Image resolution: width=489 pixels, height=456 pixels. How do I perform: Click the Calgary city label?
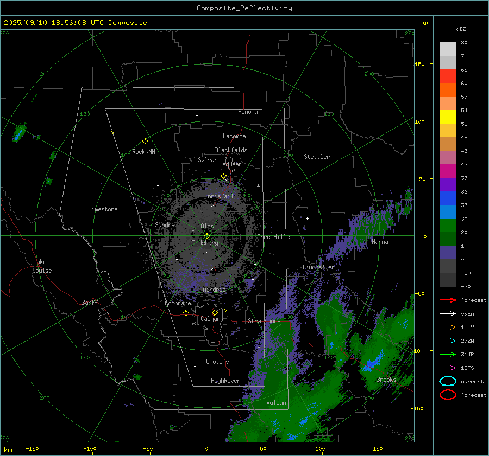(x=212, y=319)
